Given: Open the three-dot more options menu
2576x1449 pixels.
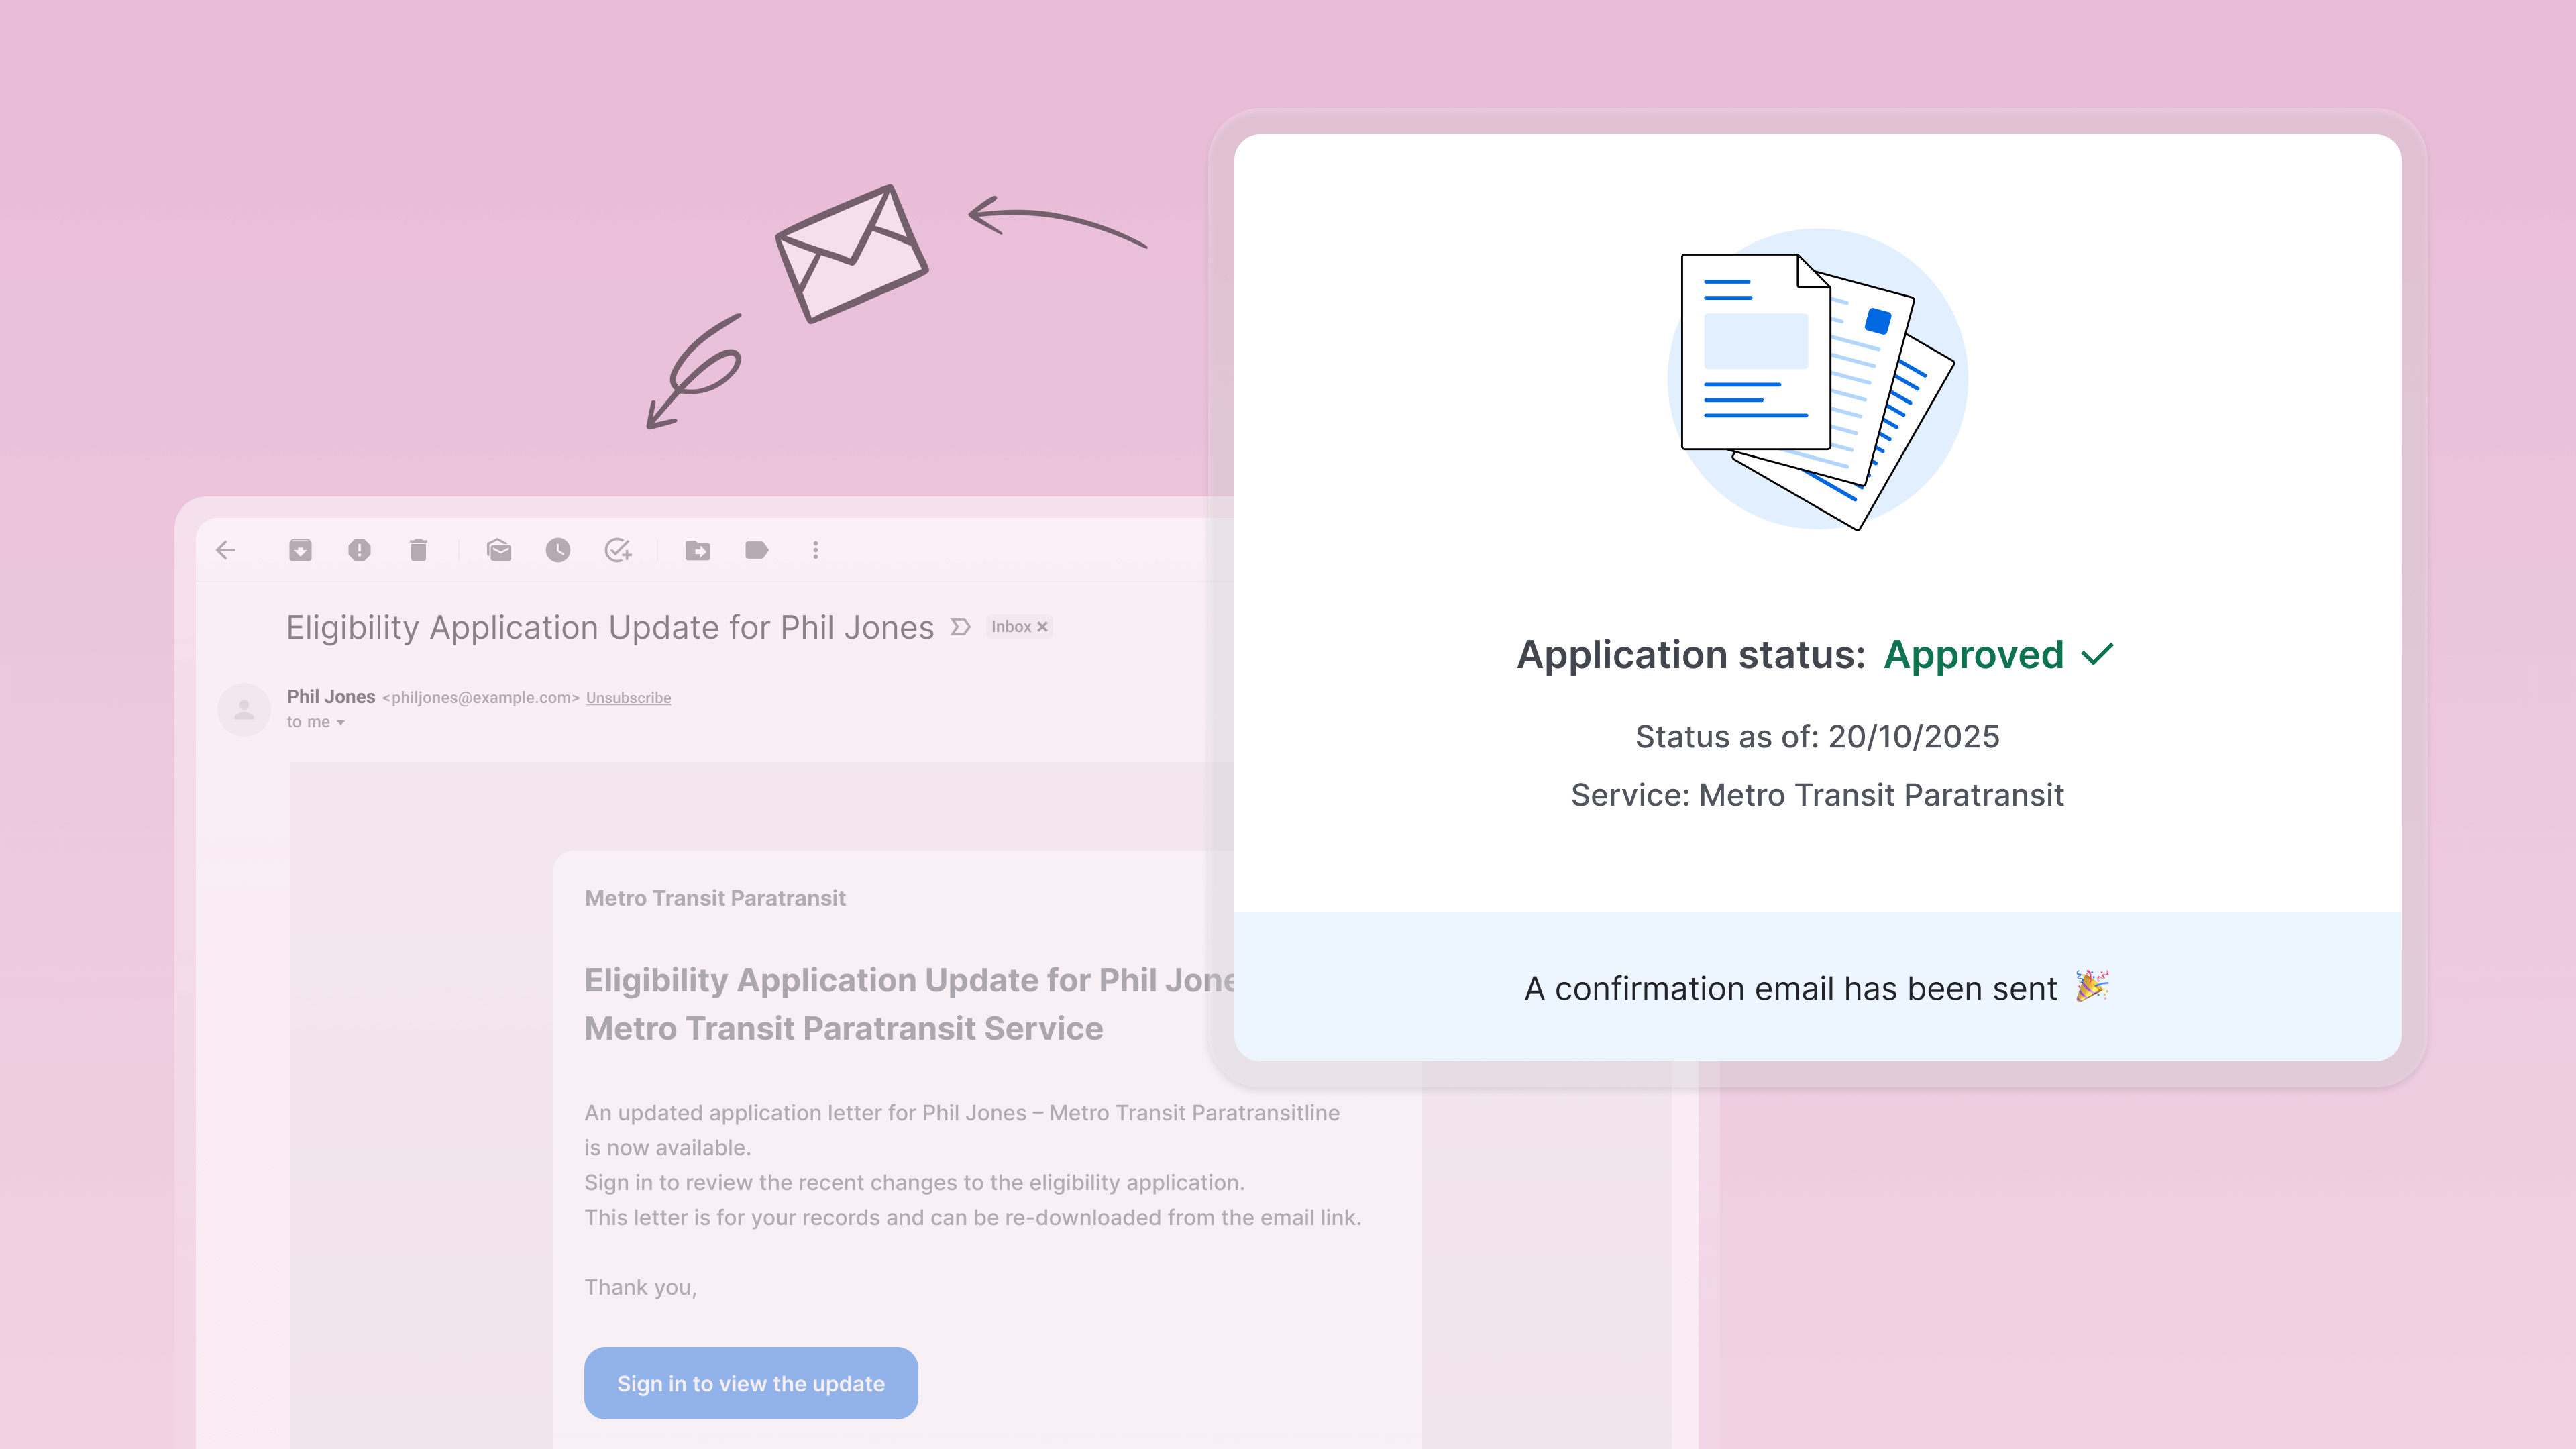Looking at the screenshot, I should pos(815,550).
